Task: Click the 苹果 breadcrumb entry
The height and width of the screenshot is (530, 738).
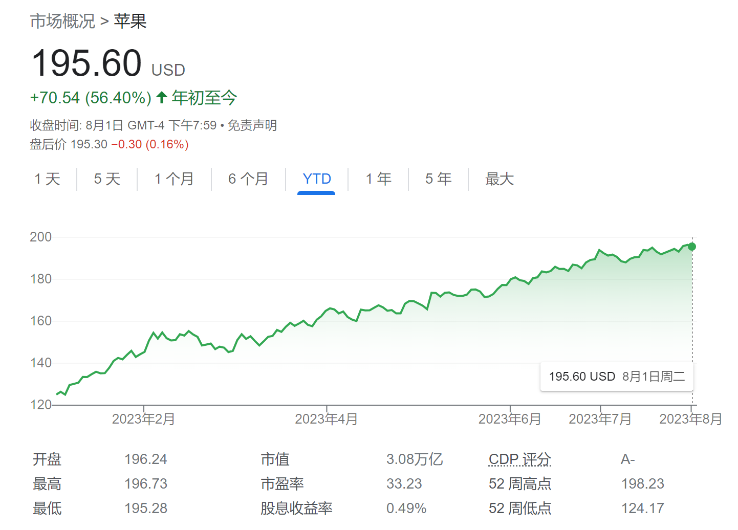Action: pos(129,21)
